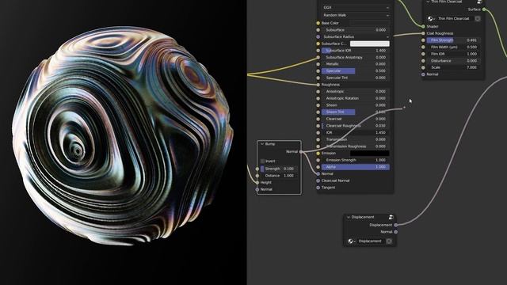Expand the Subsurface Radius vector dropdown
The width and height of the screenshot is (507, 285).
[356, 37]
